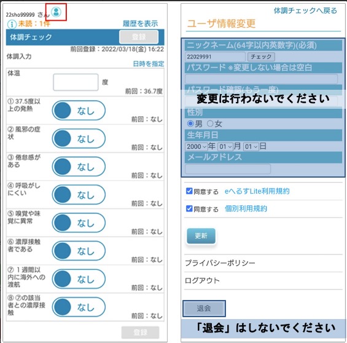This screenshot has height=343, width=347.
Task: Select the 男 radio button
Action: (190, 124)
